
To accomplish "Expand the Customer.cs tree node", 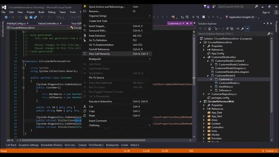I will click(x=211, y=79).
